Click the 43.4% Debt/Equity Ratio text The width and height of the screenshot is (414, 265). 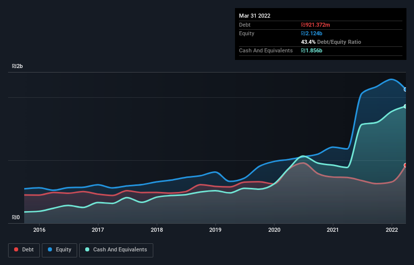pos(331,42)
